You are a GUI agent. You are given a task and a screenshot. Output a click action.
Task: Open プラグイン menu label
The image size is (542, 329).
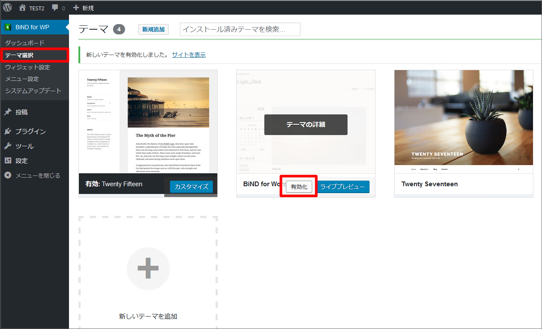[x=31, y=132]
